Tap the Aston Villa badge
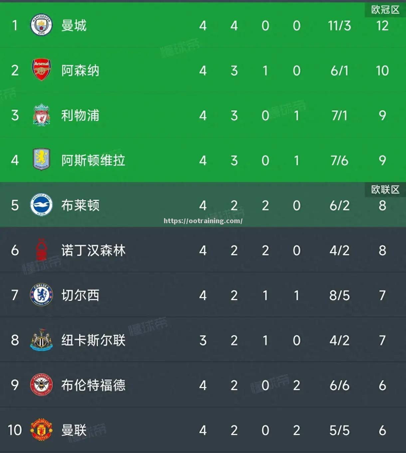This screenshot has width=406, height=453. pos(42,160)
